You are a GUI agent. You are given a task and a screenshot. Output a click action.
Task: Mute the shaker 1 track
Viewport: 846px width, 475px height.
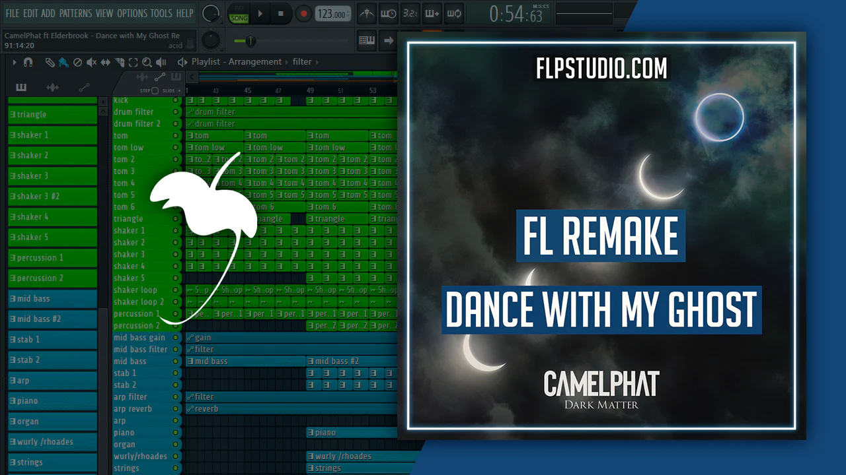point(175,230)
